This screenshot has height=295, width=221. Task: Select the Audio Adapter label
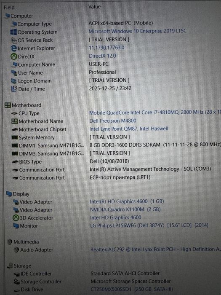[37, 250]
